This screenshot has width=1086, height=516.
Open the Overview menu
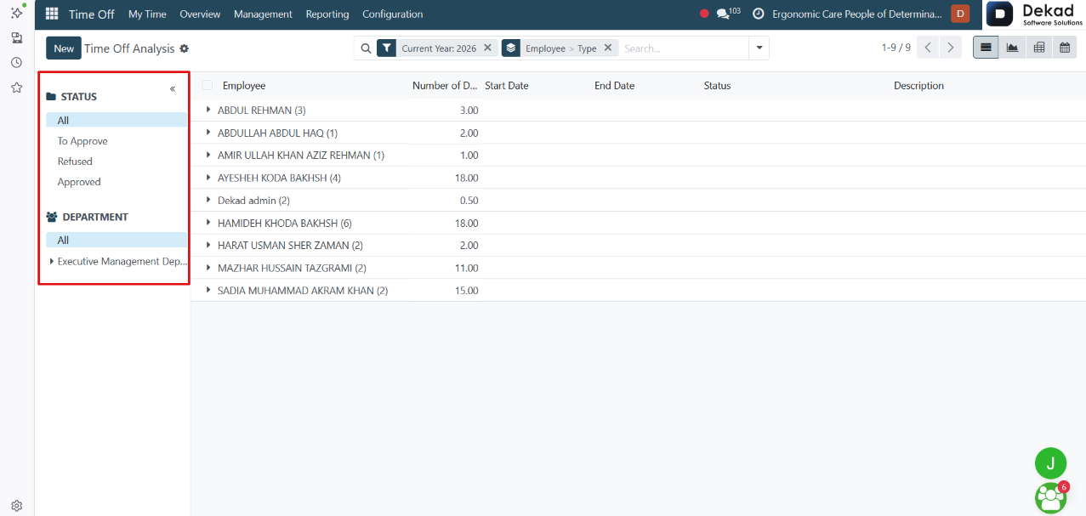click(x=200, y=14)
